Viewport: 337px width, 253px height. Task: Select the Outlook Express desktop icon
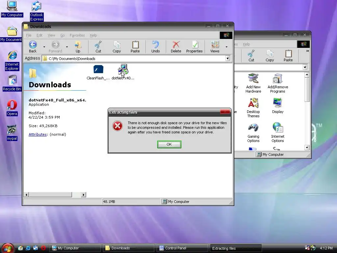coord(37,11)
